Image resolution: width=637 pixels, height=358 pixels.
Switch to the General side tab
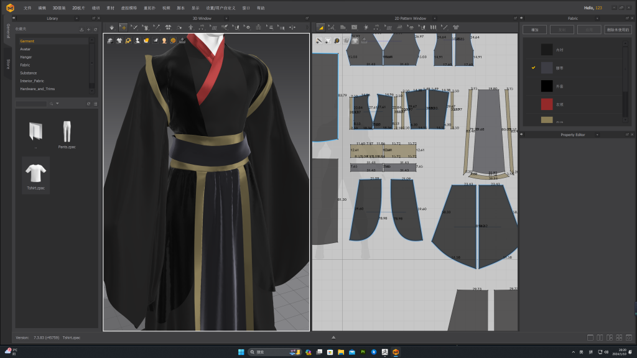coord(7,31)
